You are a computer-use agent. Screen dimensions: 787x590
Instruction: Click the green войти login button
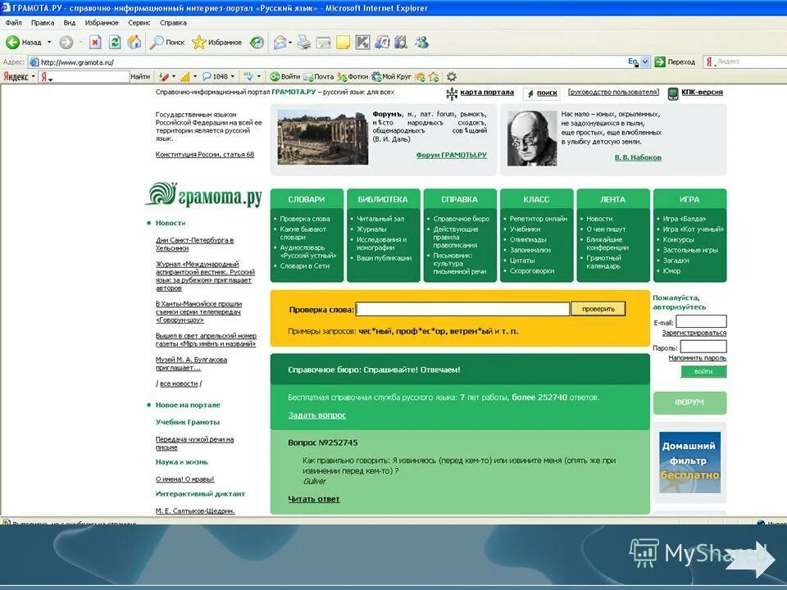(703, 371)
